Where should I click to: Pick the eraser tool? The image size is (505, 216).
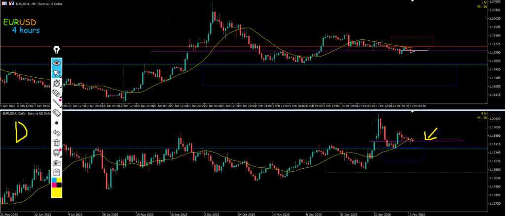coord(57,113)
